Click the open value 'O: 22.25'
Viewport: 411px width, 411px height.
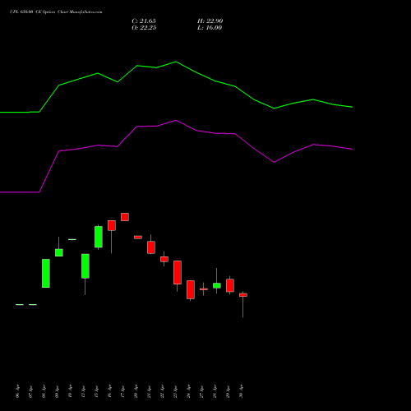tap(144, 28)
